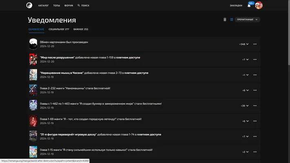This screenshot has width=290, height=163.
Task: Switch to the Важное 255 tab
Action: tap(81, 29)
